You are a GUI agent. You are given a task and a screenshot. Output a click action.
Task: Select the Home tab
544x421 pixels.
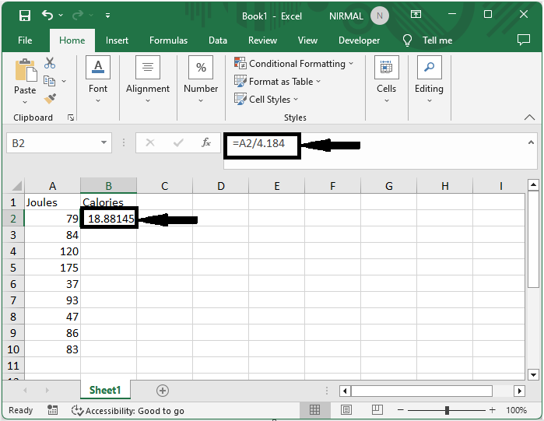[x=72, y=40]
